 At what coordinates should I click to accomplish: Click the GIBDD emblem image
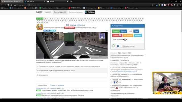pyautogui.click(x=40, y=27)
